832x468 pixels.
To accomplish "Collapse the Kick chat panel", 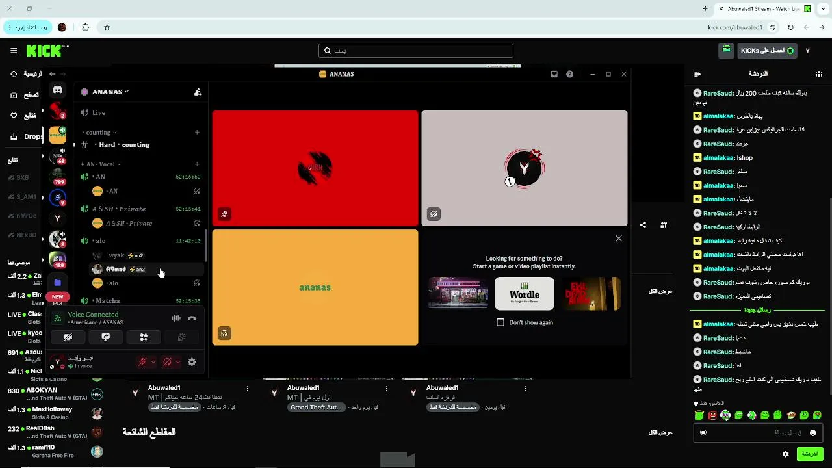I will 697,74.
